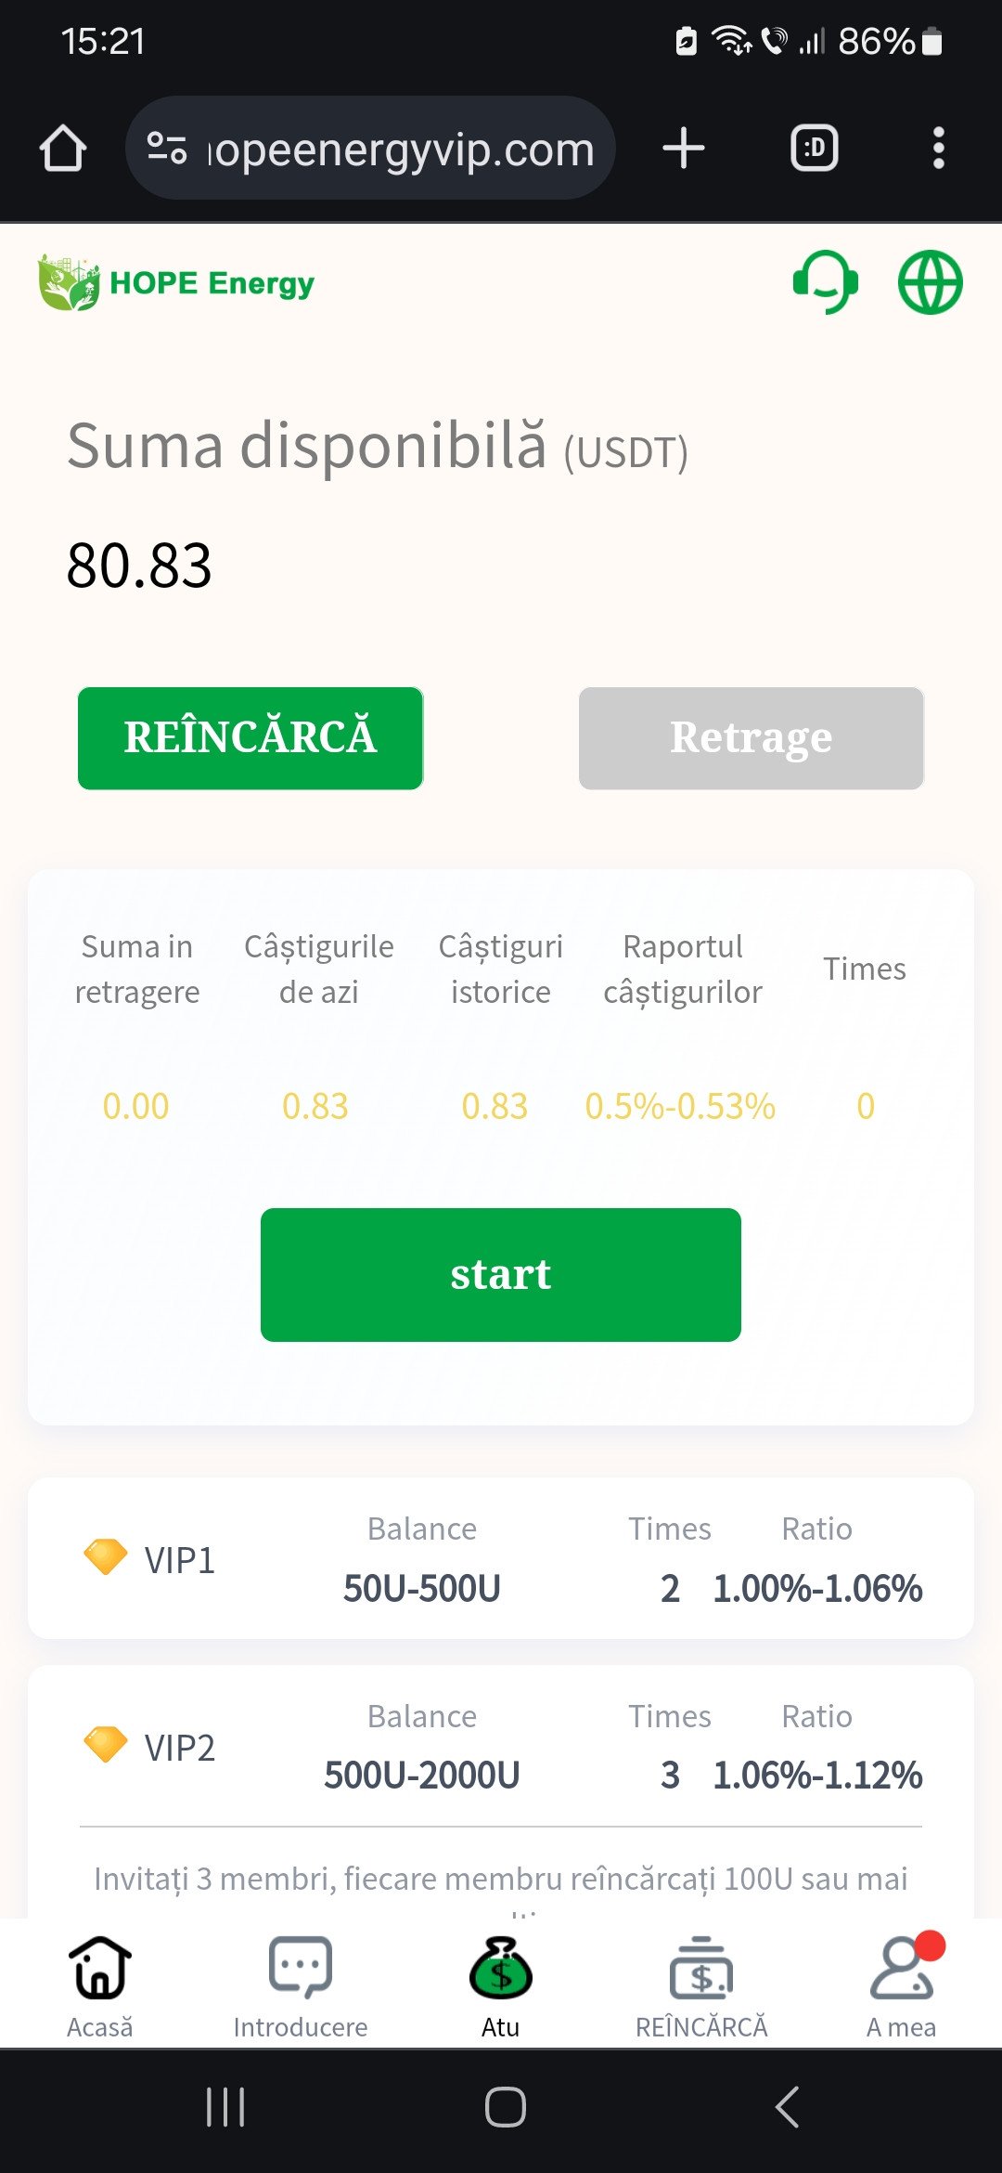Tap the green start button
The width and height of the screenshot is (1002, 2173).
point(501,1275)
